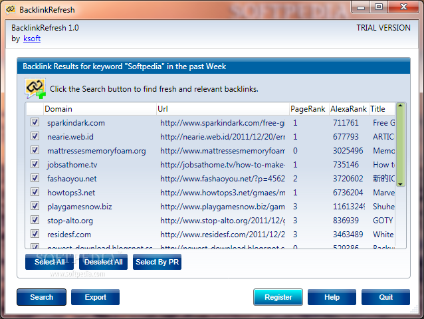Select the playgamesnow.biz domain cell
Image resolution: width=424 pixels, height=319 pixels.
tap(80, 207)
